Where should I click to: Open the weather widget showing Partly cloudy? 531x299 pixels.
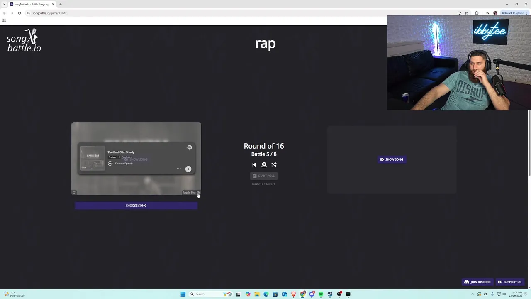coord(15,294)
